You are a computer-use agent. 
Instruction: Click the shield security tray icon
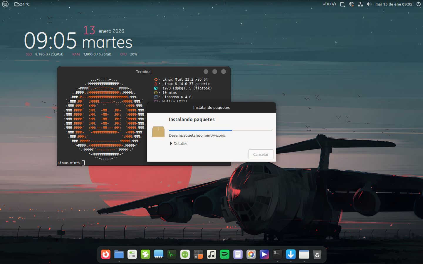point(351,4)
